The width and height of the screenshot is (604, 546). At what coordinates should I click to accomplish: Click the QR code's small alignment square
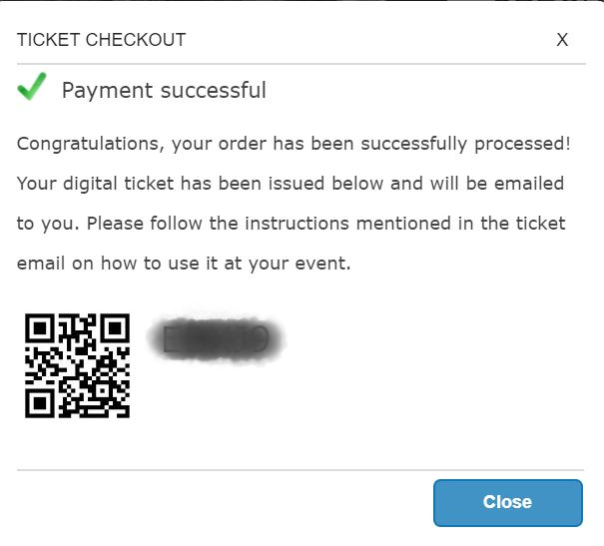click(102, 390)
